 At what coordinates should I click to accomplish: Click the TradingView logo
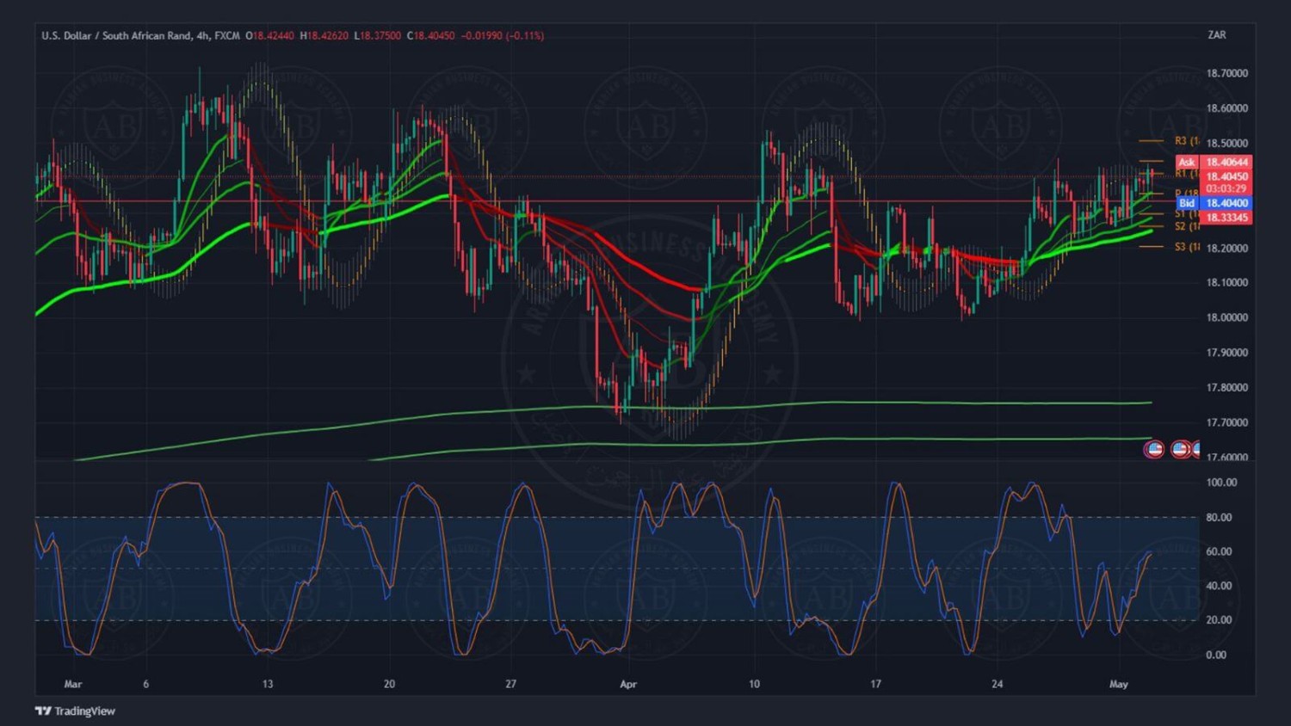point(75,711)
